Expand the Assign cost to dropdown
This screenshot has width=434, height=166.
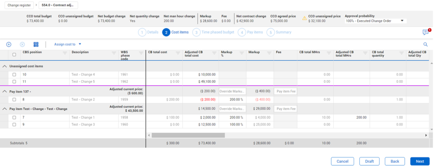[67, 44]
